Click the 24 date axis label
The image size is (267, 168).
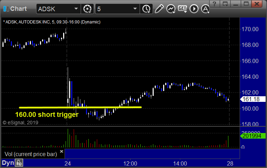click(x=68, y=163)
